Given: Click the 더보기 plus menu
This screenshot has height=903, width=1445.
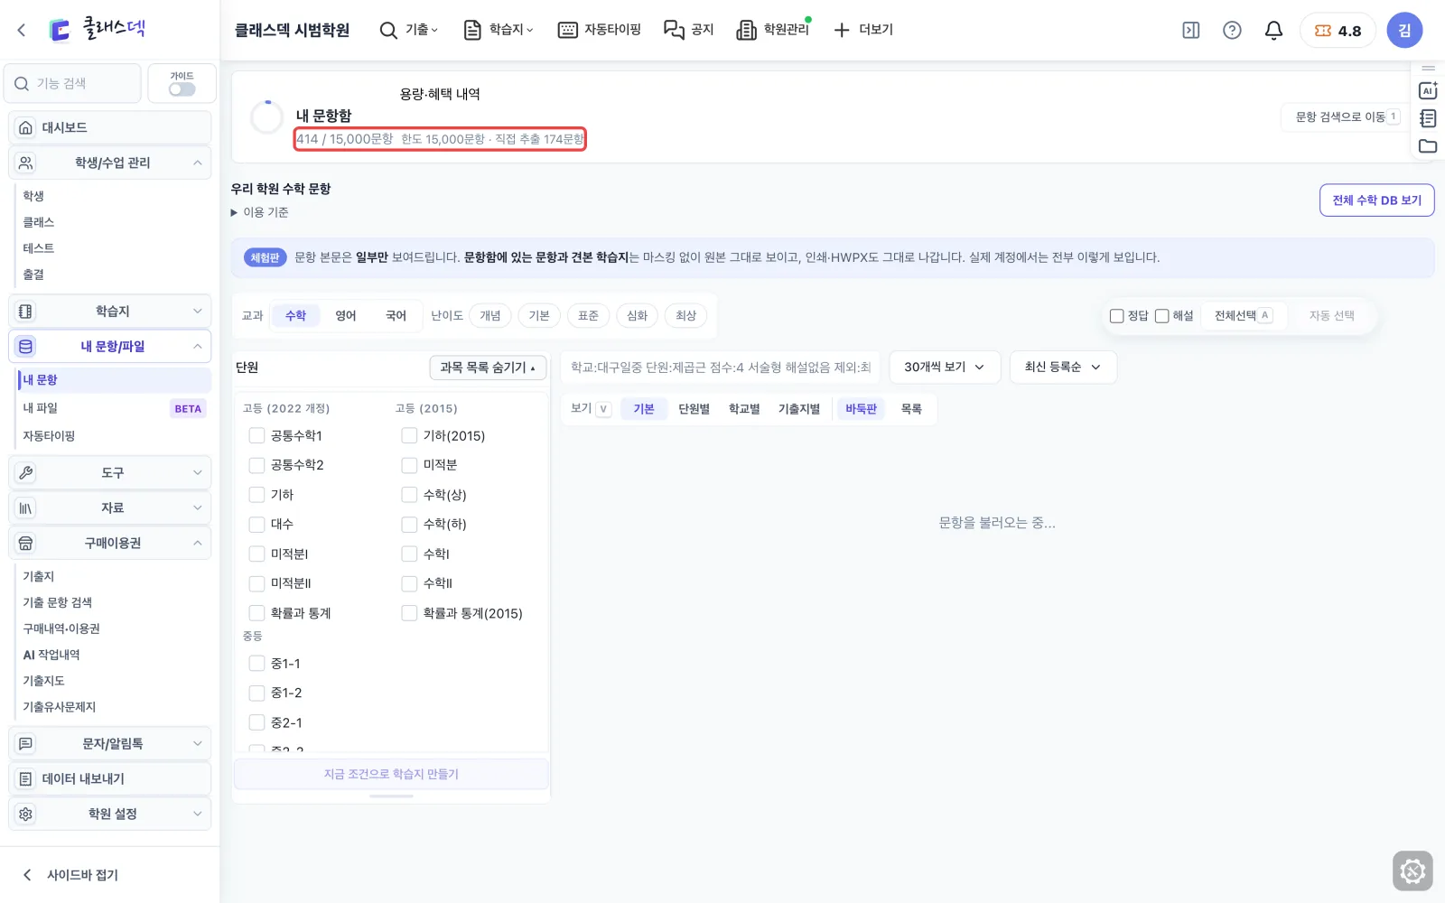Looking at the screenshot, I should coord(863,30).
